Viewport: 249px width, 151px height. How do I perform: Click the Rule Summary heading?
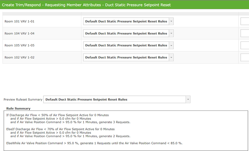coord(18,108)
